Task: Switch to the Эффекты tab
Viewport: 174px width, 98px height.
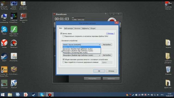Action: tap(85, 28)
